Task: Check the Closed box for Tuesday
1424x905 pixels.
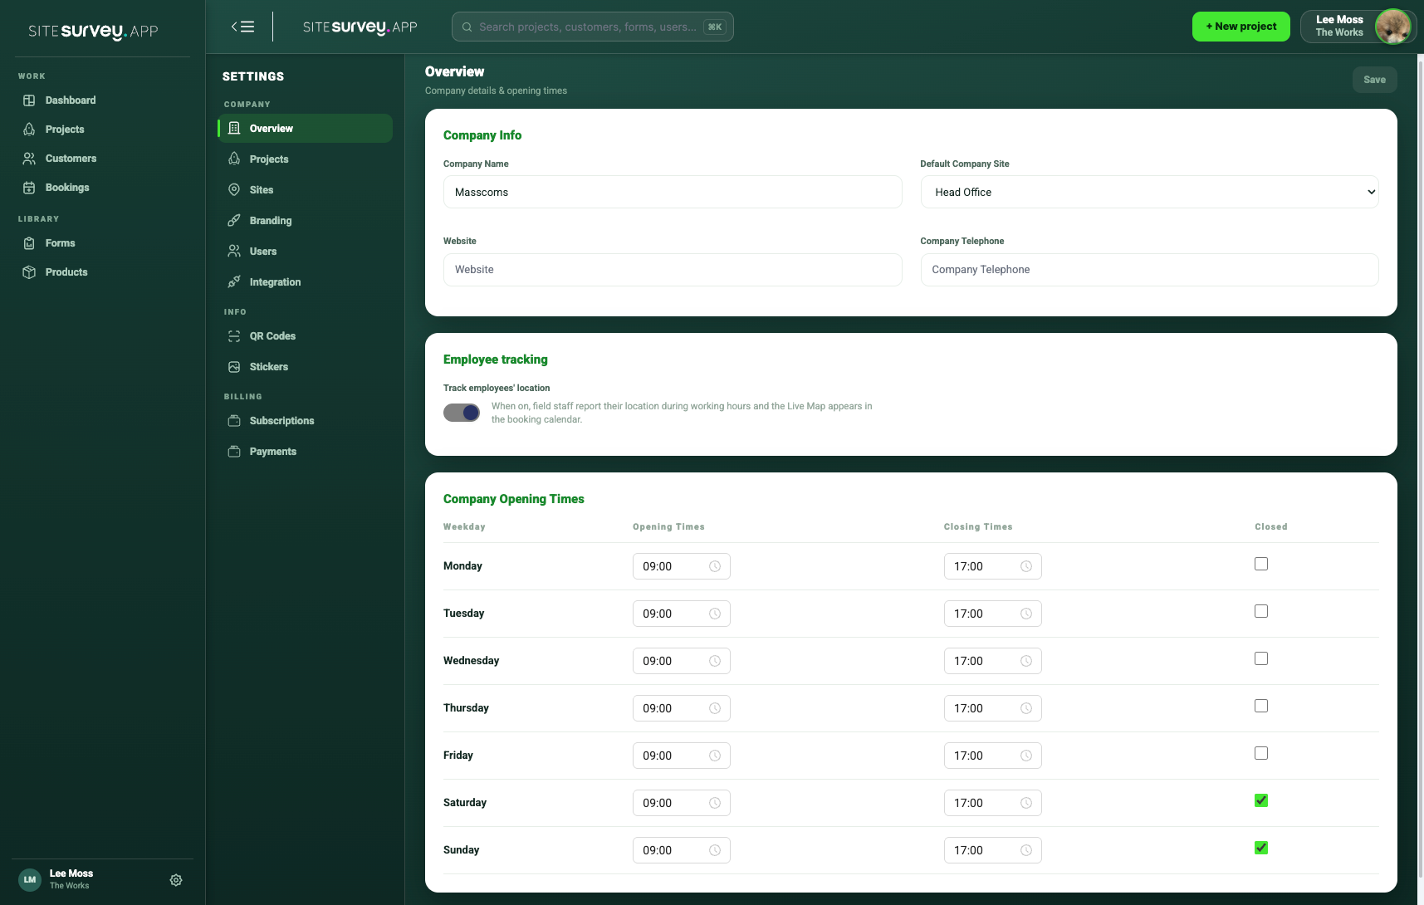Action: pyautogui.click(x=1261, y=611)
